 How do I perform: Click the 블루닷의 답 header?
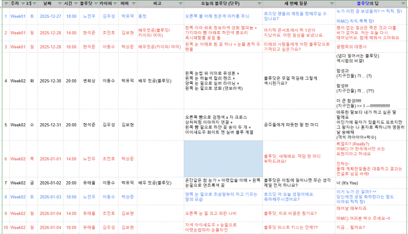coord(368,4)
